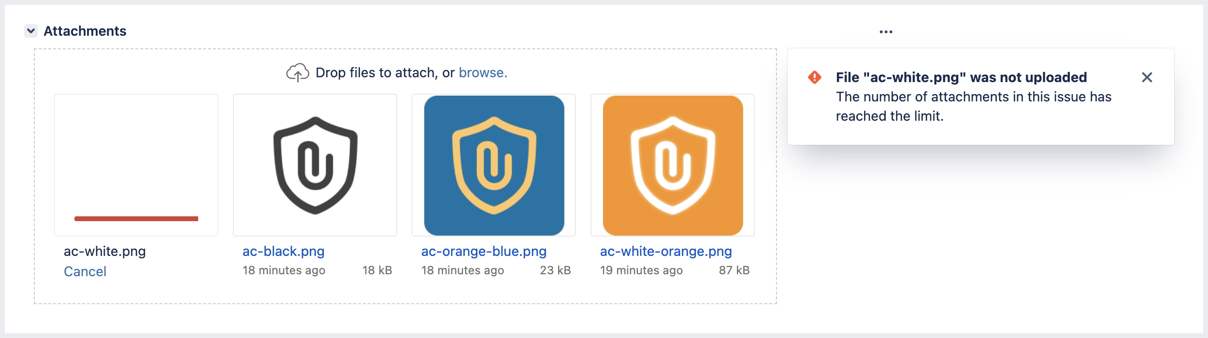1208x338 pixels.
Task: Click the cloud upload icon
Action: pyautogui.click(x=297, y=73)
